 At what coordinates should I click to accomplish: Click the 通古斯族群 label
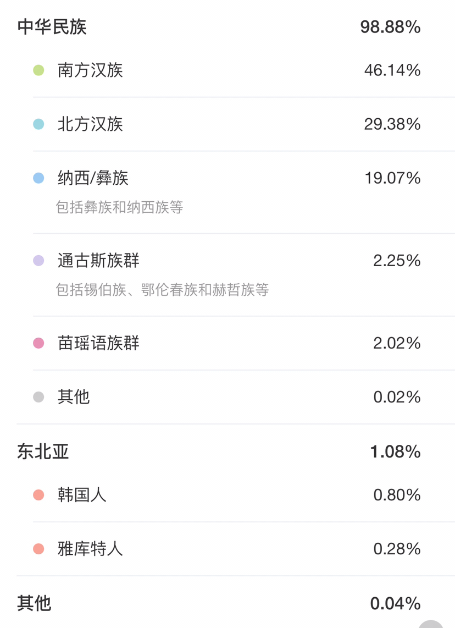[x=98, y=261]
